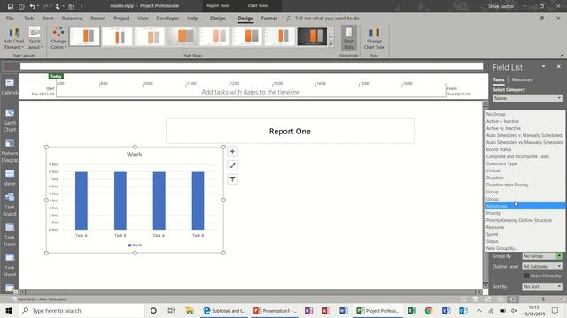Toggle the Show Hierarchy checkbox
The width and height of the screenshot is (567, 318).
(526, 276)
